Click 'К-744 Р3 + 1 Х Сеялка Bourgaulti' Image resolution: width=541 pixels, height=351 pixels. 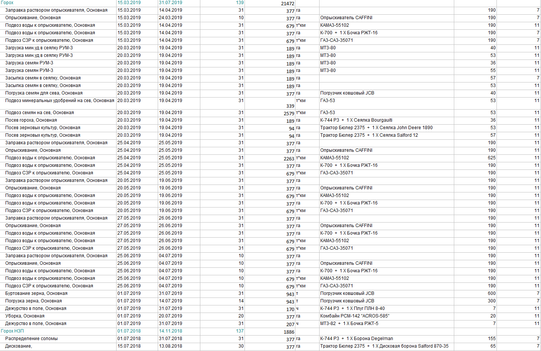pyautogui.click(x=356, y=120)
